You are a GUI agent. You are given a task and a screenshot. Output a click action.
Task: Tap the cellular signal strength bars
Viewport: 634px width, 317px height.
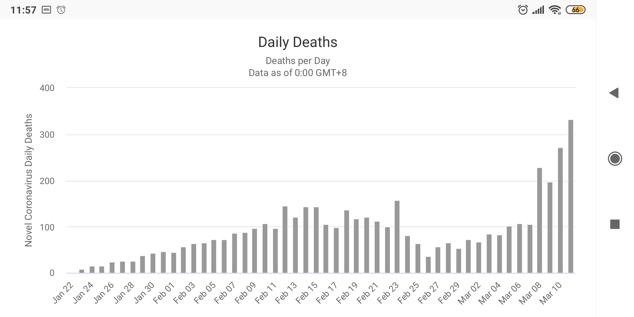[x=538, y=10]
